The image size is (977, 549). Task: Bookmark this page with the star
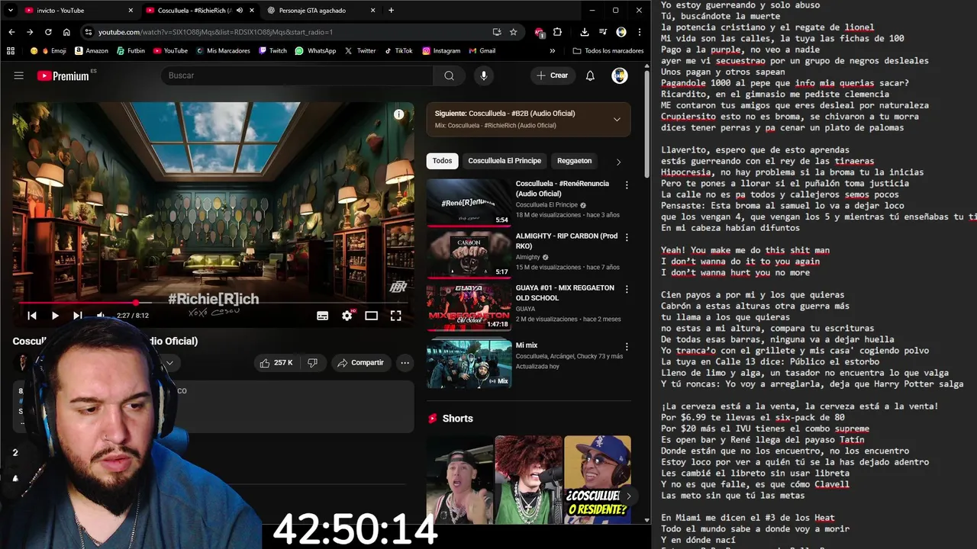pos(514,32)
